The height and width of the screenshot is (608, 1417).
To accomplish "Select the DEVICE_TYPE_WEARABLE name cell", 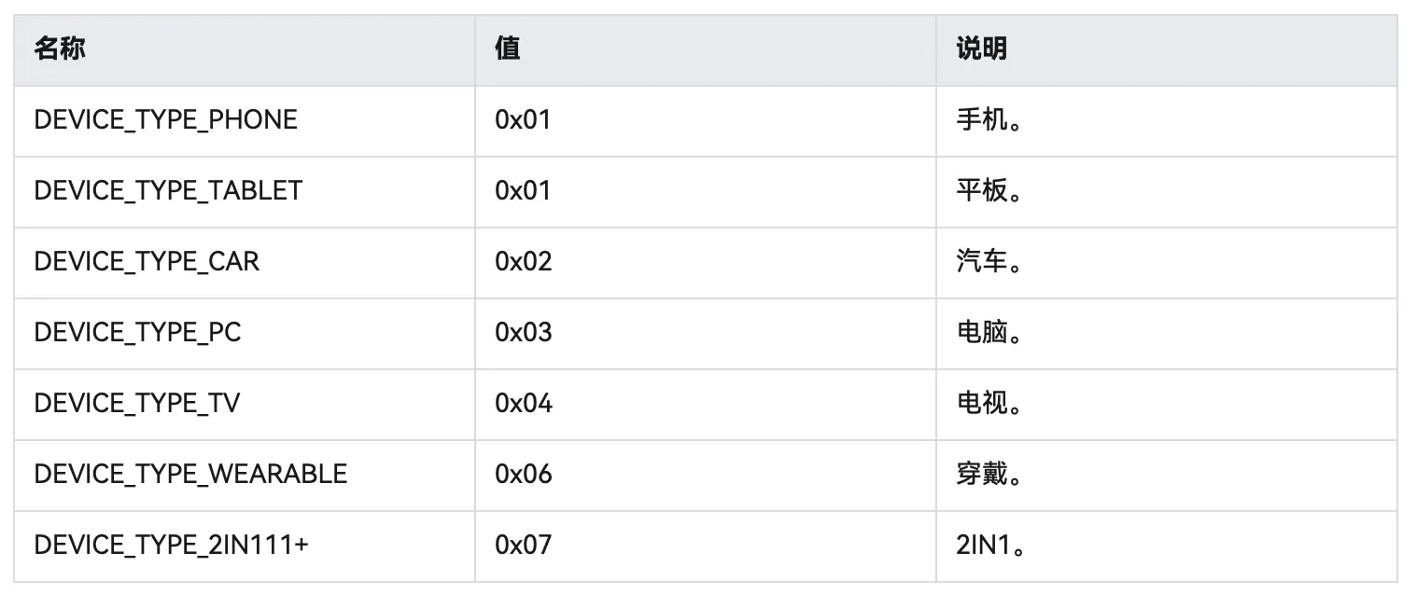I will click(x=190, y=475).
